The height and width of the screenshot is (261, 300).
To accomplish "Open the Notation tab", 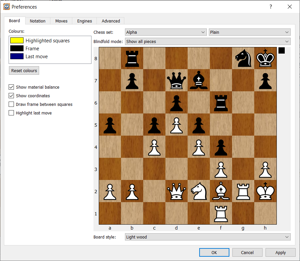I will (x=37, y=21).
